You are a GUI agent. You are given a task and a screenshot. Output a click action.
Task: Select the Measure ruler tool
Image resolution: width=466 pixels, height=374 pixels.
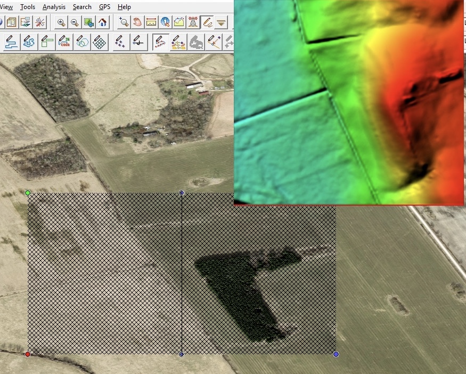tap(151, 22)
